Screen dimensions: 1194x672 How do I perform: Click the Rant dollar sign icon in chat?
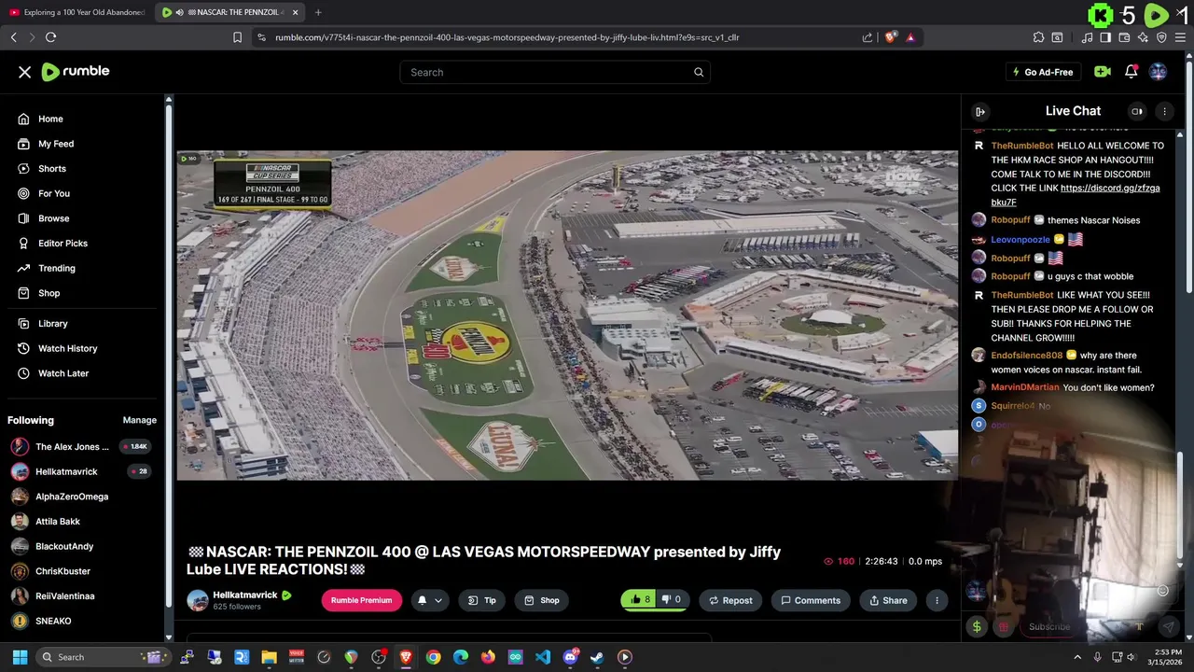click(x=977, y=626)
